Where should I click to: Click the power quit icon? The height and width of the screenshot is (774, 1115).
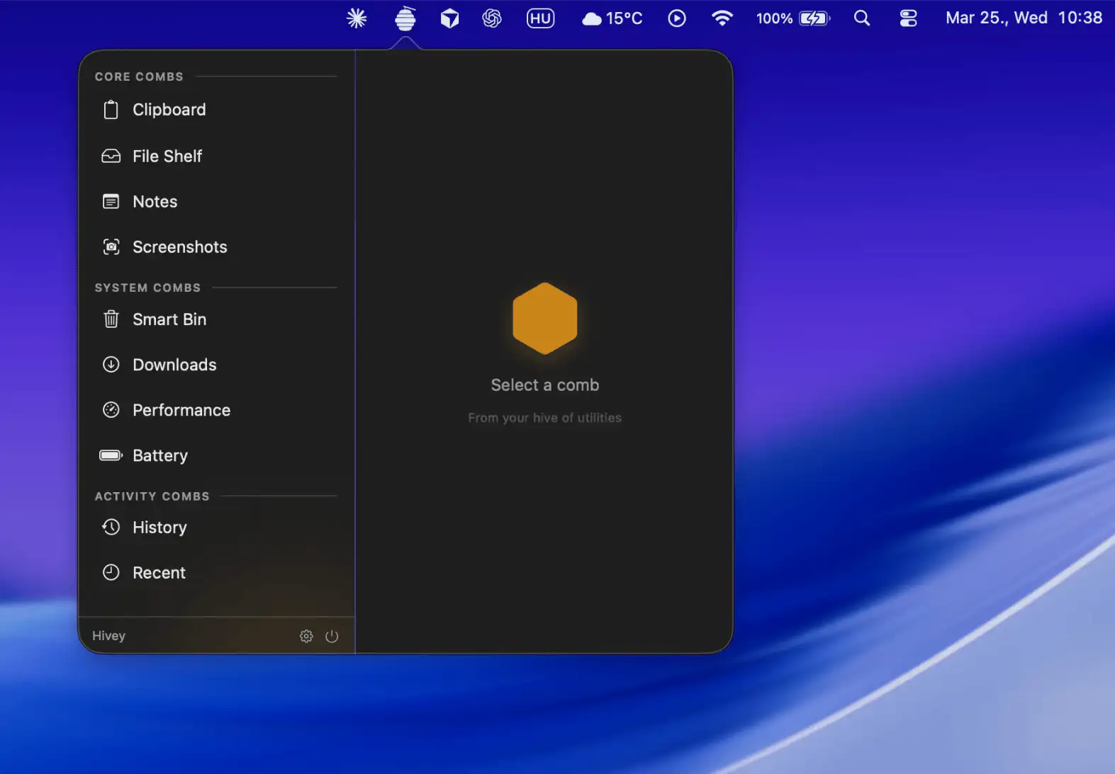pos(332,636)
